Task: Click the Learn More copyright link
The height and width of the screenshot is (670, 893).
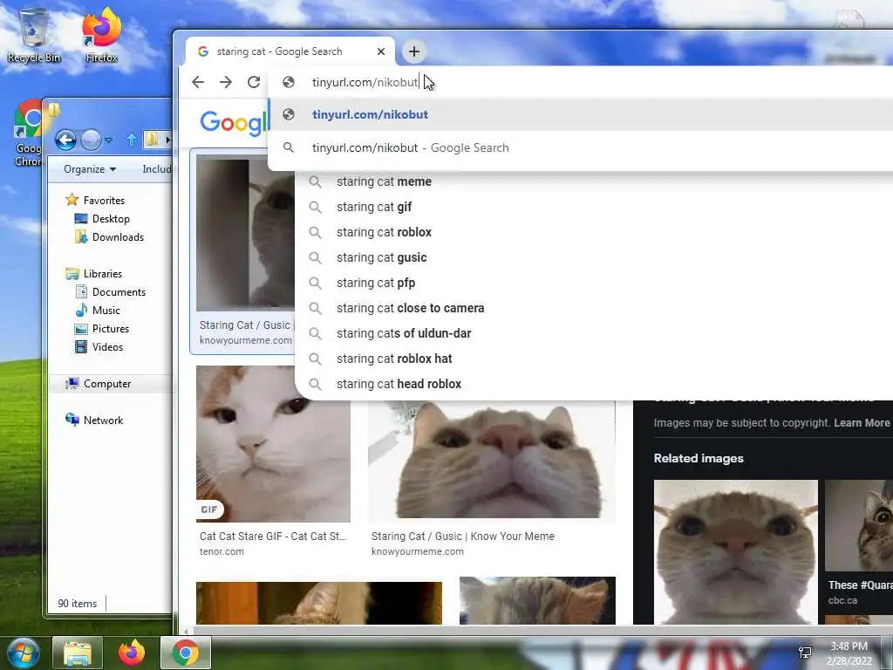Action: tap(862, 423)
